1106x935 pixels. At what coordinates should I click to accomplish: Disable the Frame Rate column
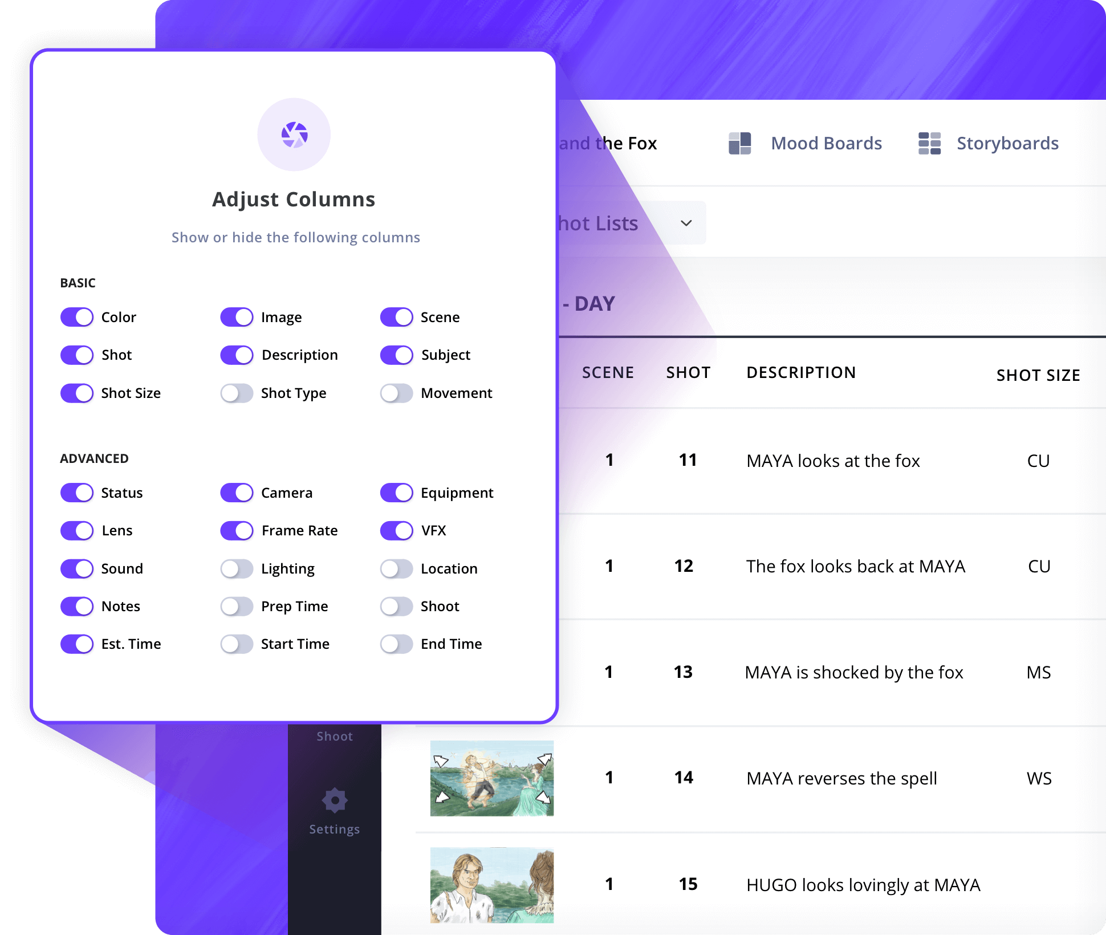pos(237,530)
